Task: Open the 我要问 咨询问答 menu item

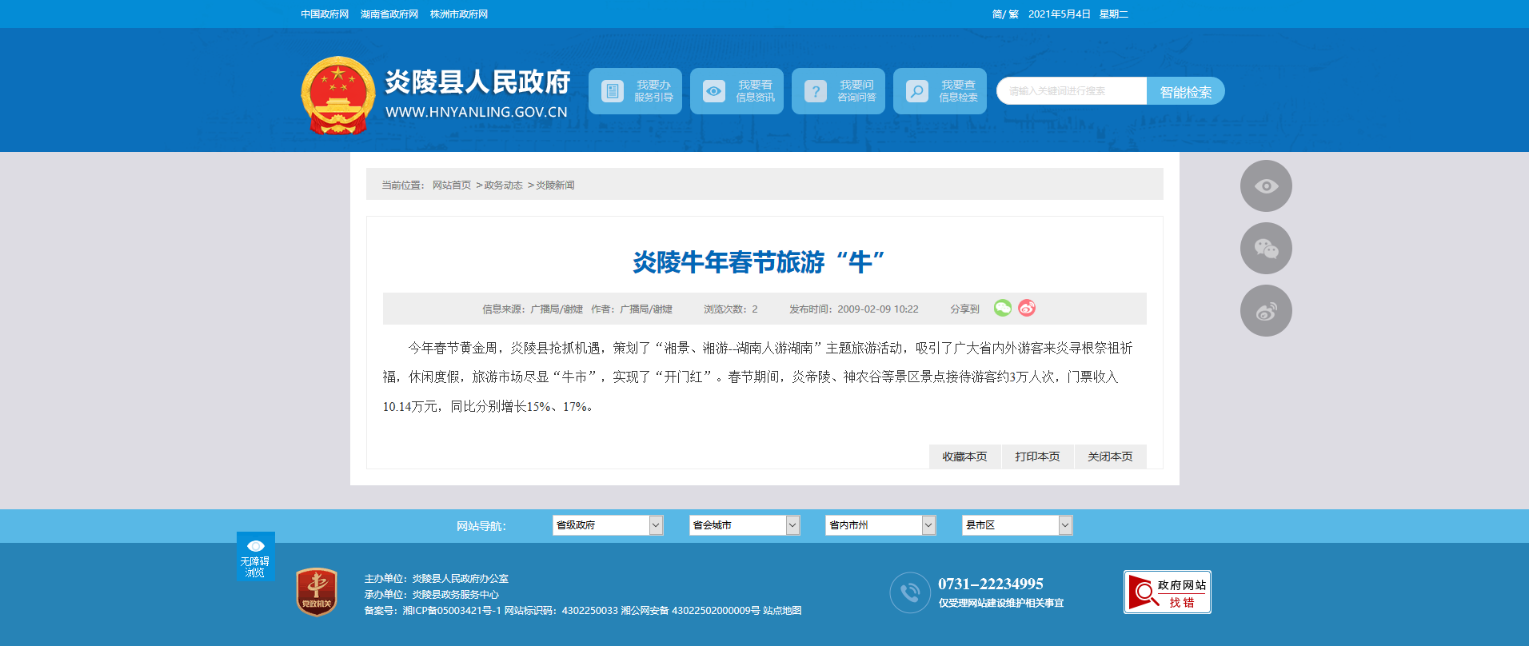Action: tap(838, 91)
